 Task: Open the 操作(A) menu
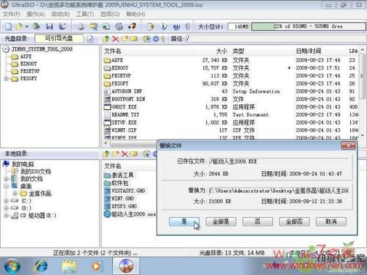tap(36, 14)
